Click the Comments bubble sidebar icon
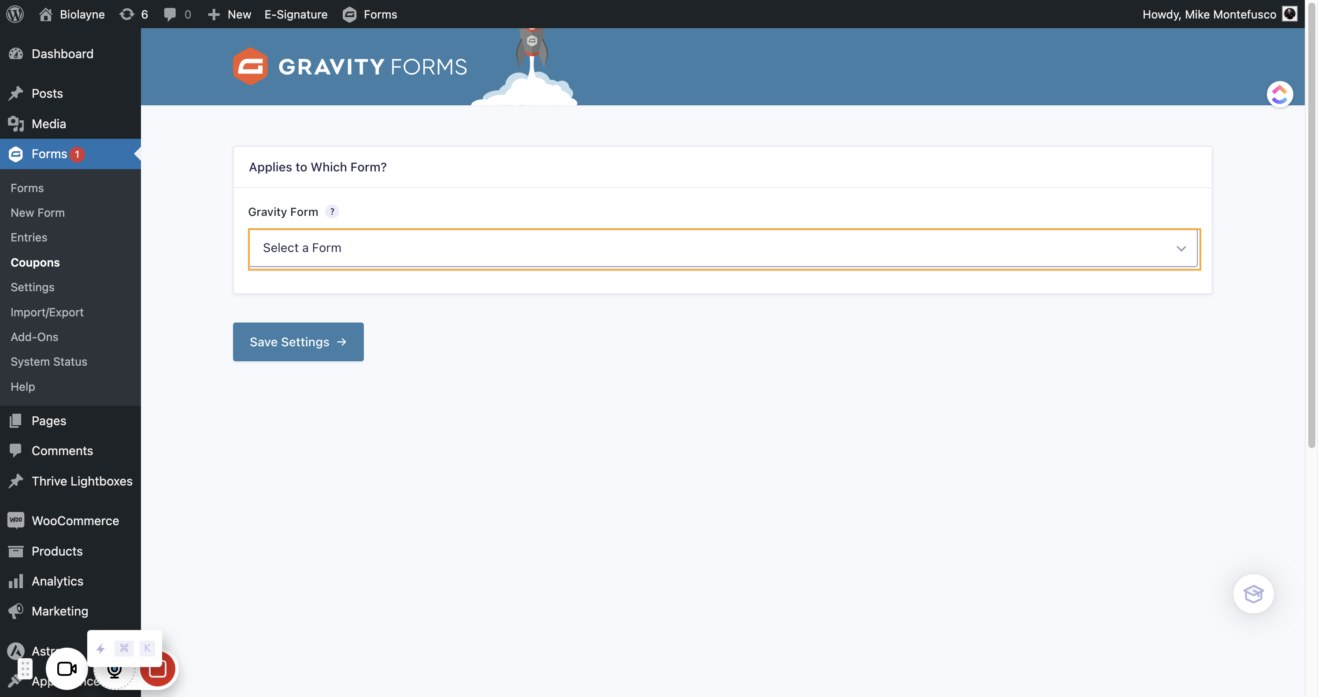Image resolution: width=1318 pixels, height=697 pixels. coord(16,450)
